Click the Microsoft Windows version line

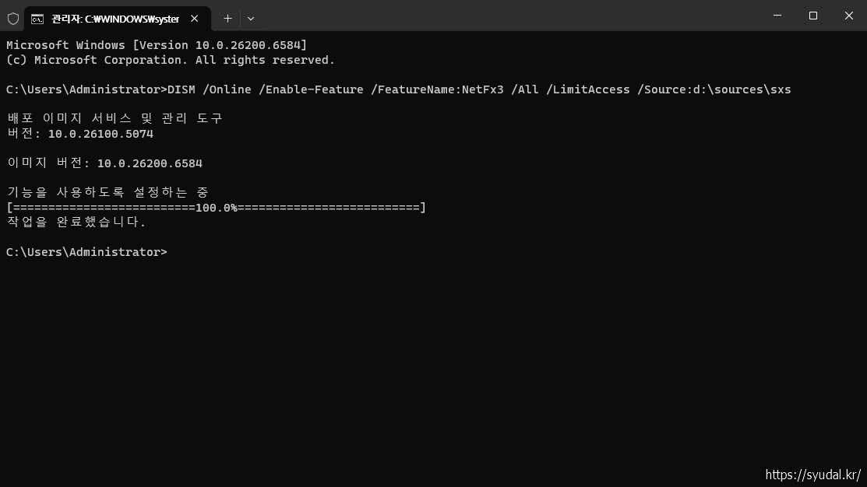coord(156,44)
